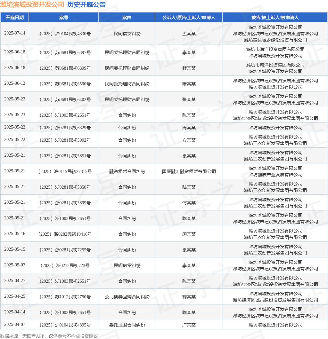328x339 pixels.
Task: Select case number (2025)苏0681民初6590号
Action: (65, 84)
